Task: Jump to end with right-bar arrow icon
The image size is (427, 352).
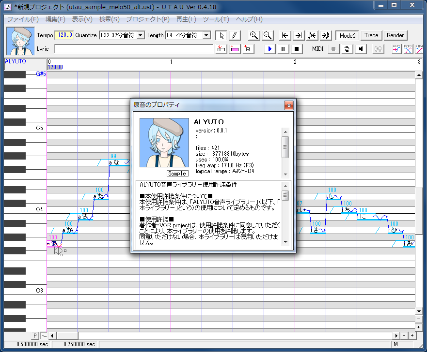Action: [x=299, y=35]
